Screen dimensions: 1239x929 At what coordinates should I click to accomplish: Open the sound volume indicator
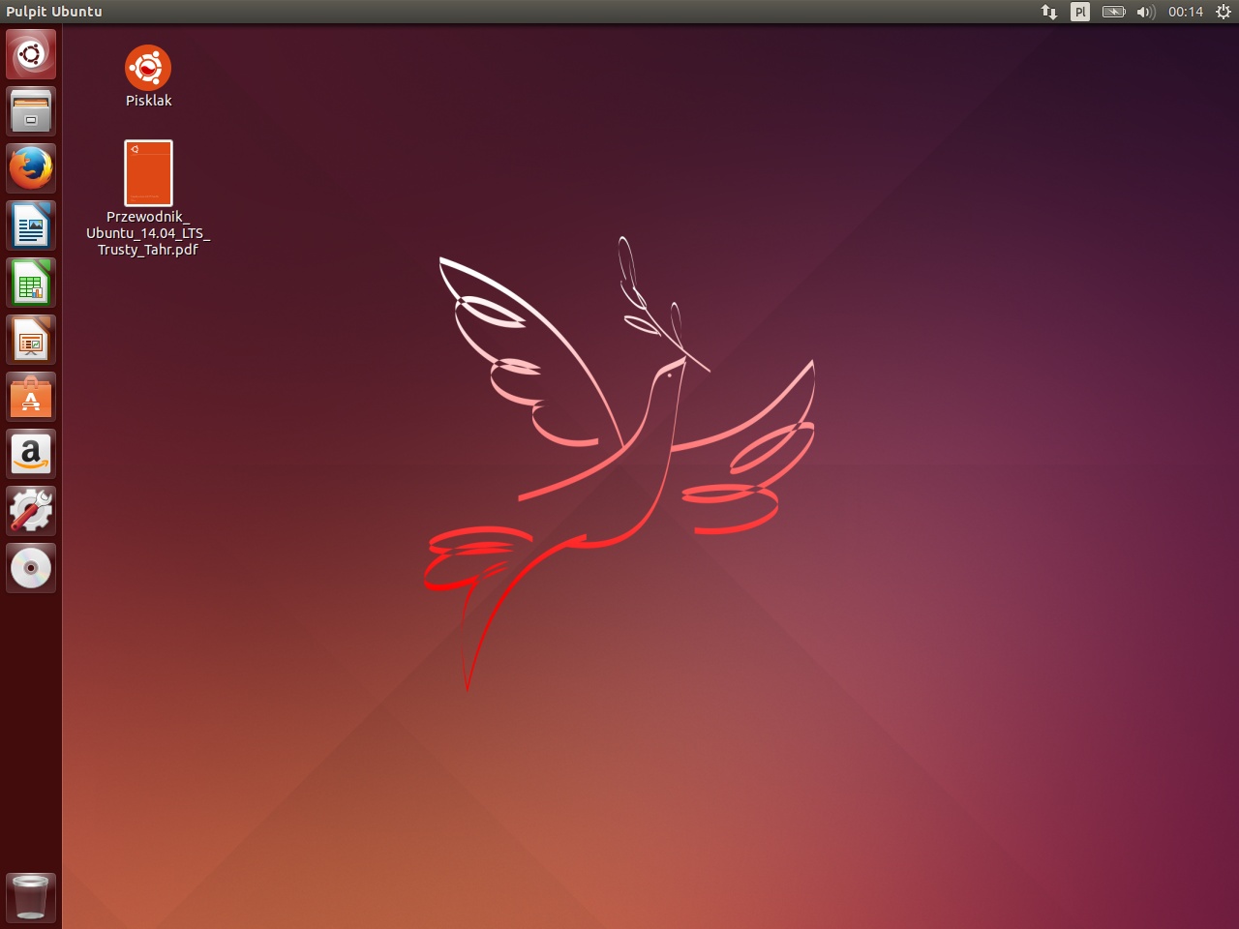tap(1146, 12)
